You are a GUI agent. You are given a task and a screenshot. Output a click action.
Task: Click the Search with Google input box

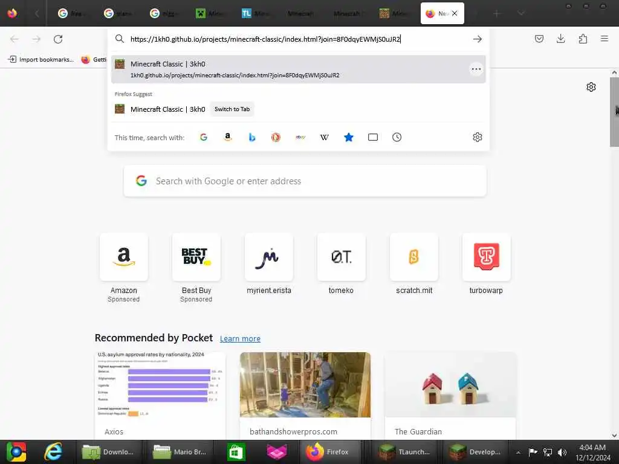(305, 181)
